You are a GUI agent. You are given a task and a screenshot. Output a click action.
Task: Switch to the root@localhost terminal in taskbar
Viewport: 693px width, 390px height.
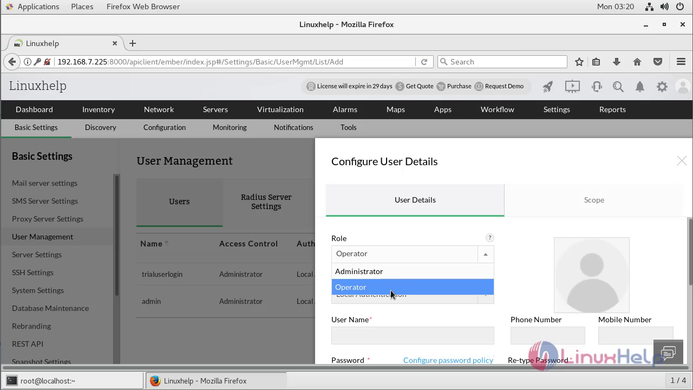pos(73,381)
